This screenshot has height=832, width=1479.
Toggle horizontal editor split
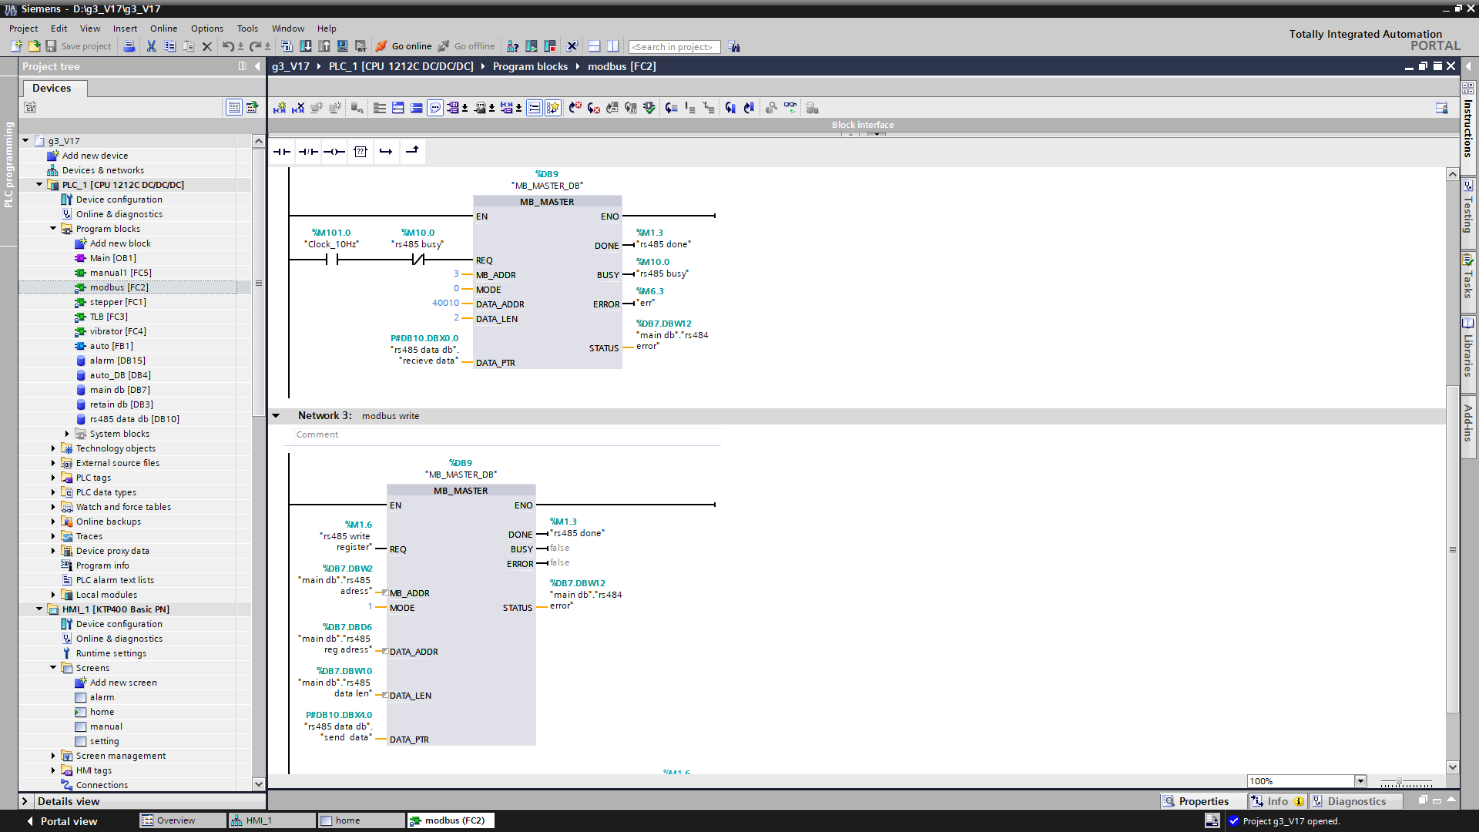tap(594, 46)
